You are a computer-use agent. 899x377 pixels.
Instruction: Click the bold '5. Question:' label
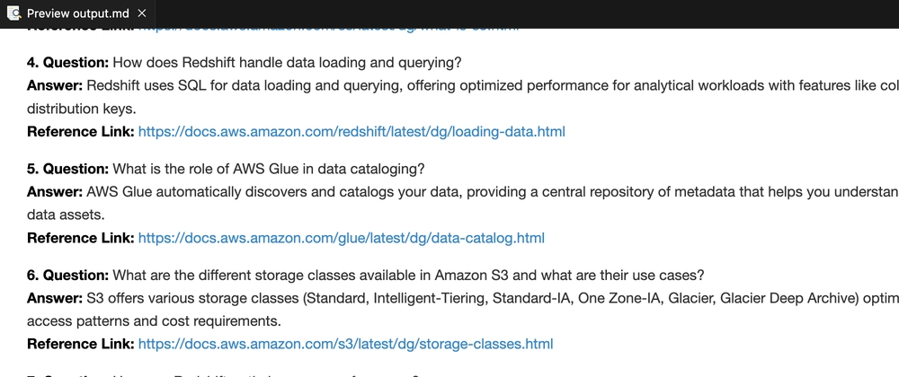click(67, 169)
